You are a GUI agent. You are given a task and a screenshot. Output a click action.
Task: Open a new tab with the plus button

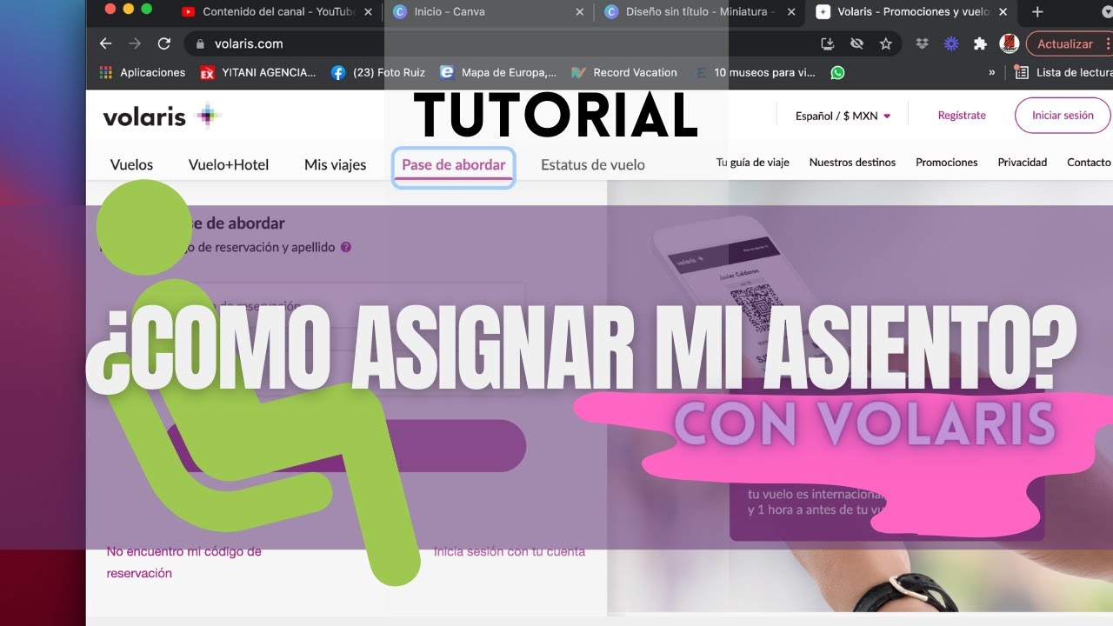(1037, 12)
